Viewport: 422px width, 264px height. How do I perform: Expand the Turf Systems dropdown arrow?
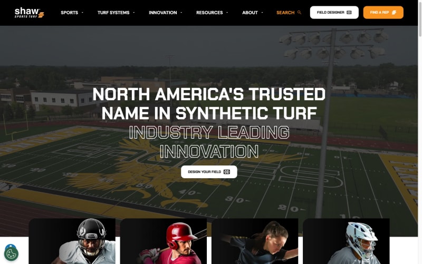[134, 12]
